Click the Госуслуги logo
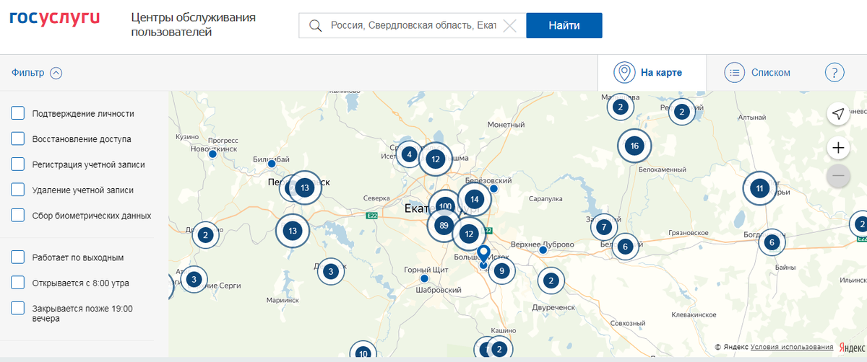 (x=55, y=18)
